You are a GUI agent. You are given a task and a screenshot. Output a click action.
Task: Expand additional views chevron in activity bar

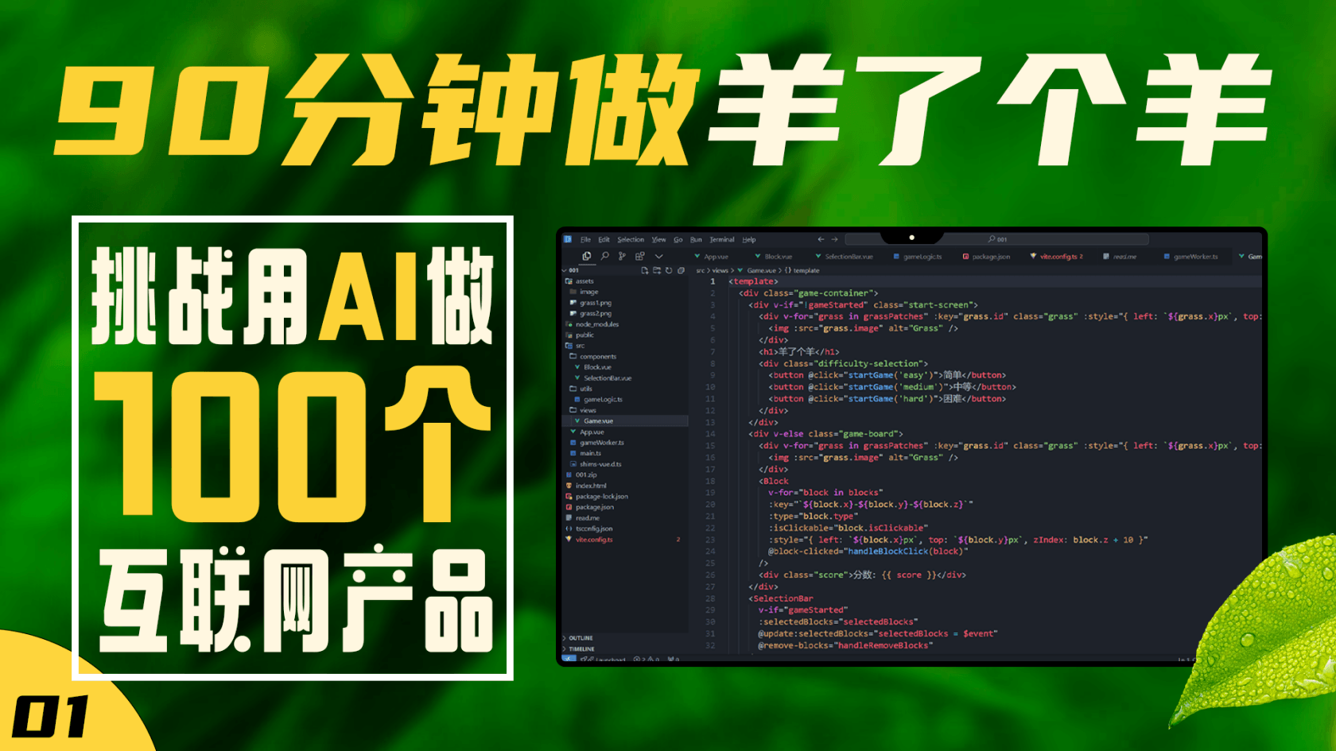(658, 256)
